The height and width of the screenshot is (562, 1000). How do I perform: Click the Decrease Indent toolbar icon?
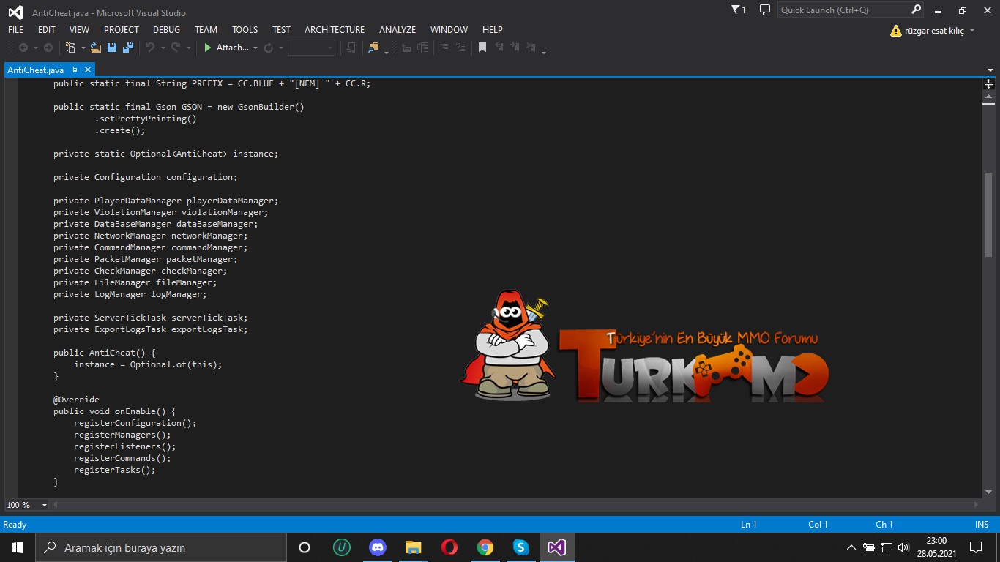407,48
